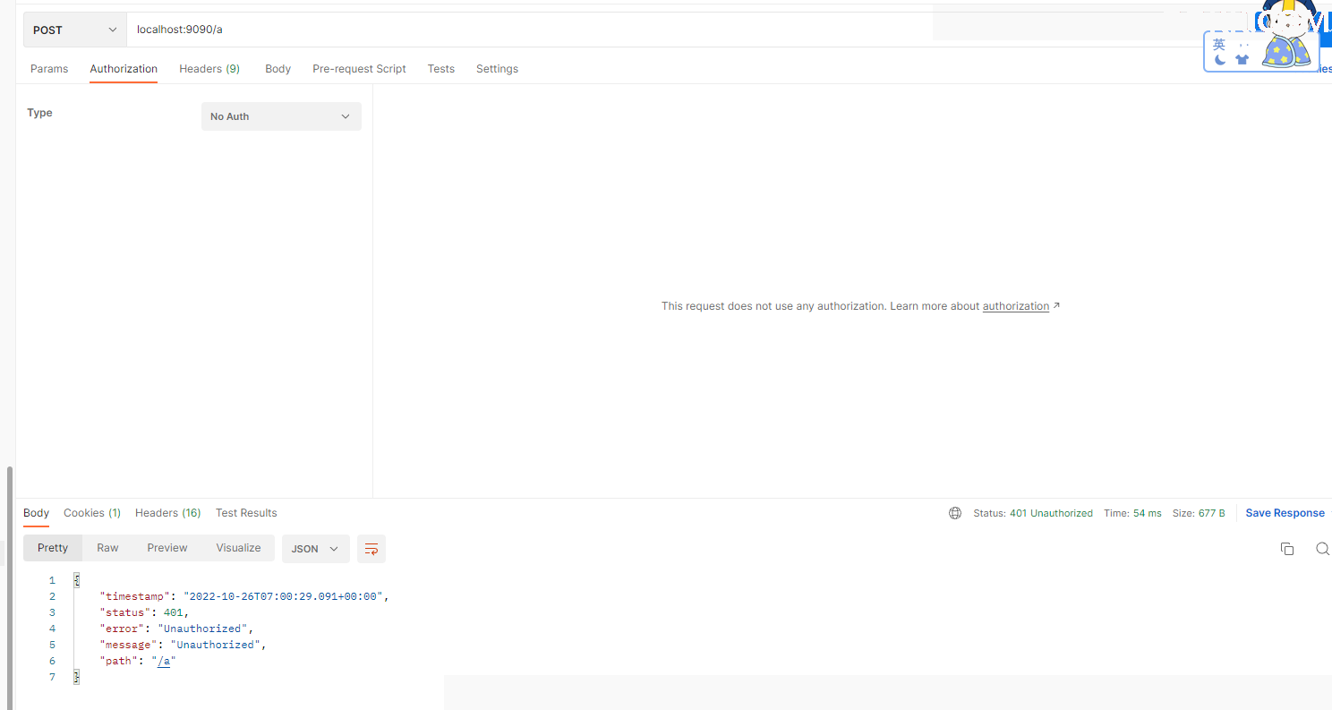Click Save Response
1332x710 pixels.
tap(1285, 513)
